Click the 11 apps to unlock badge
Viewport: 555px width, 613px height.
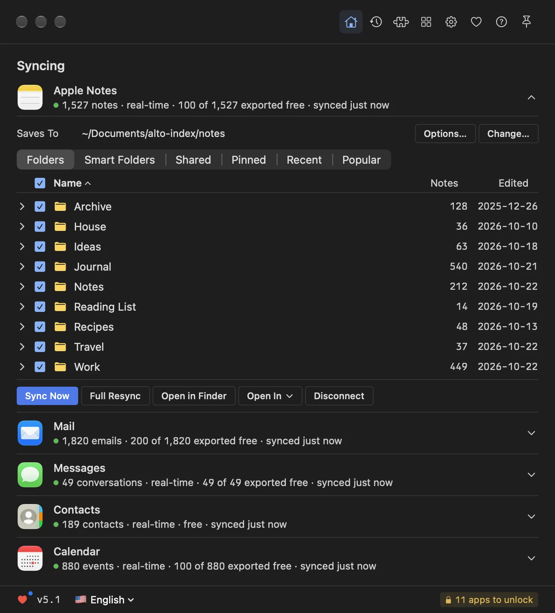point(489,600)
